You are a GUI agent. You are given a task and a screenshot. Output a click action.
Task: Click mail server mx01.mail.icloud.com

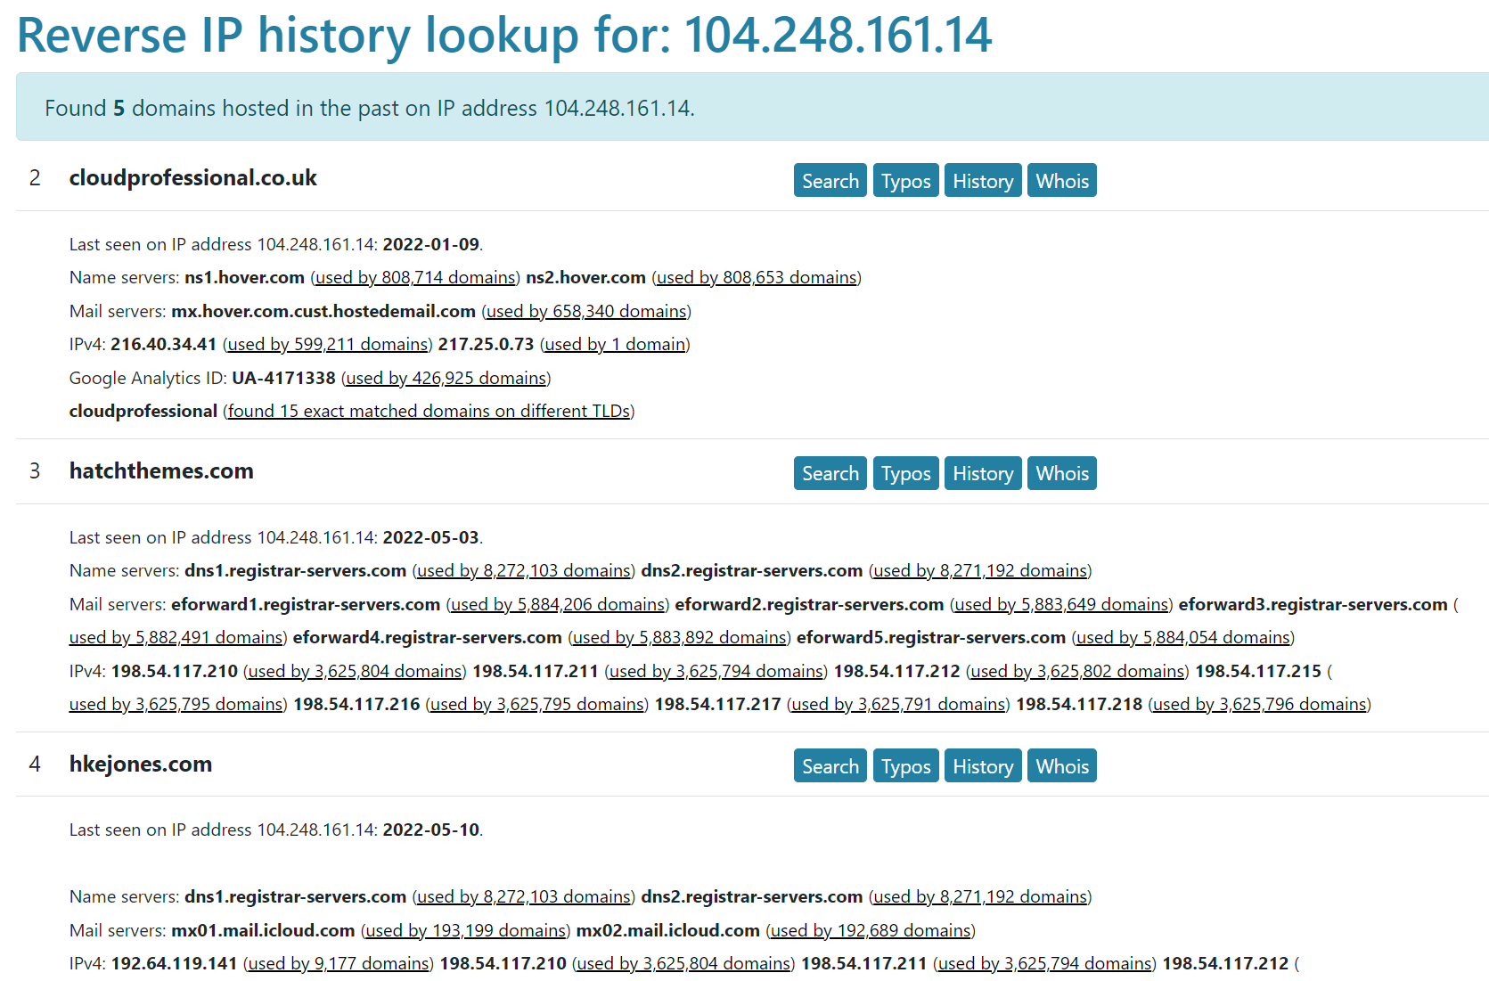click(x=263, y=930)
